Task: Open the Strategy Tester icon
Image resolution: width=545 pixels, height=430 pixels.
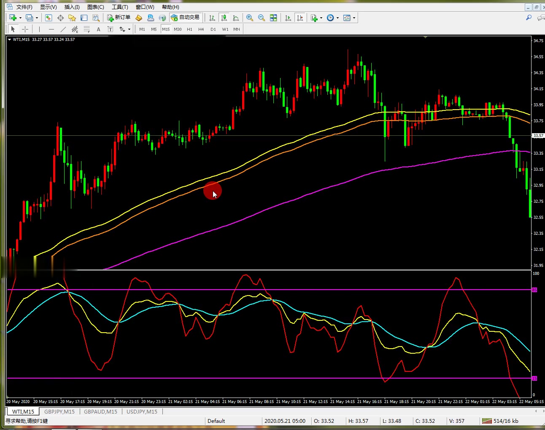Action: pyautogui.click(x=96, y=18)
